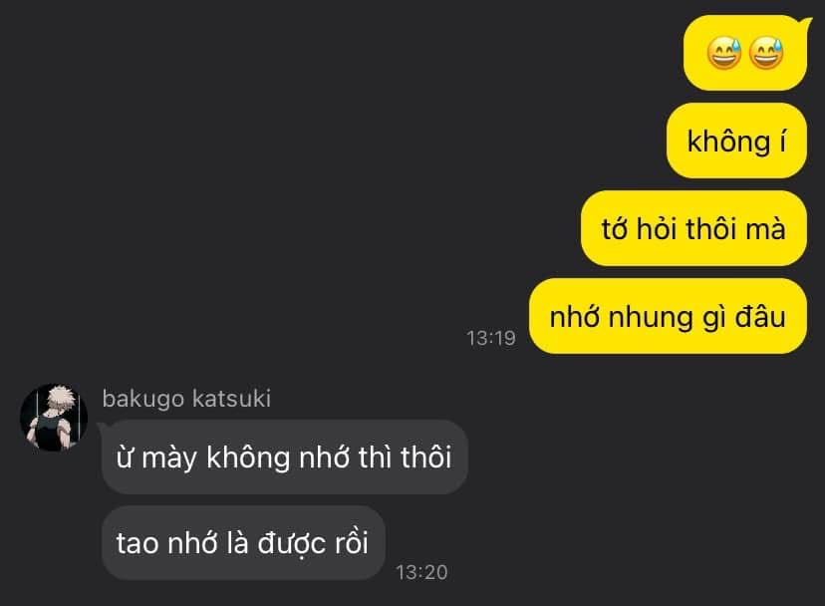This screenshot has width=825, height=606.
Task: Select the "ừ mày không nhớ thì thôi" message
Action: (x=285, y=456)
